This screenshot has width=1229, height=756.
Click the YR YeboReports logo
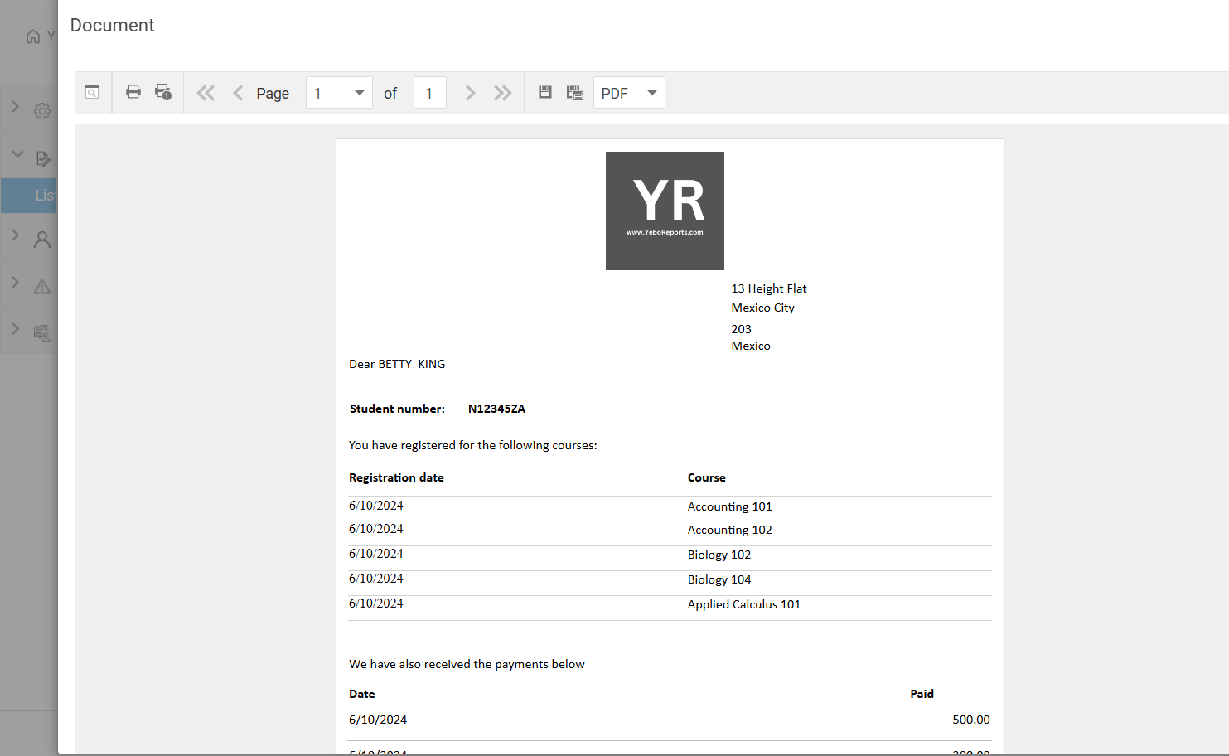(x=665, y=211)
